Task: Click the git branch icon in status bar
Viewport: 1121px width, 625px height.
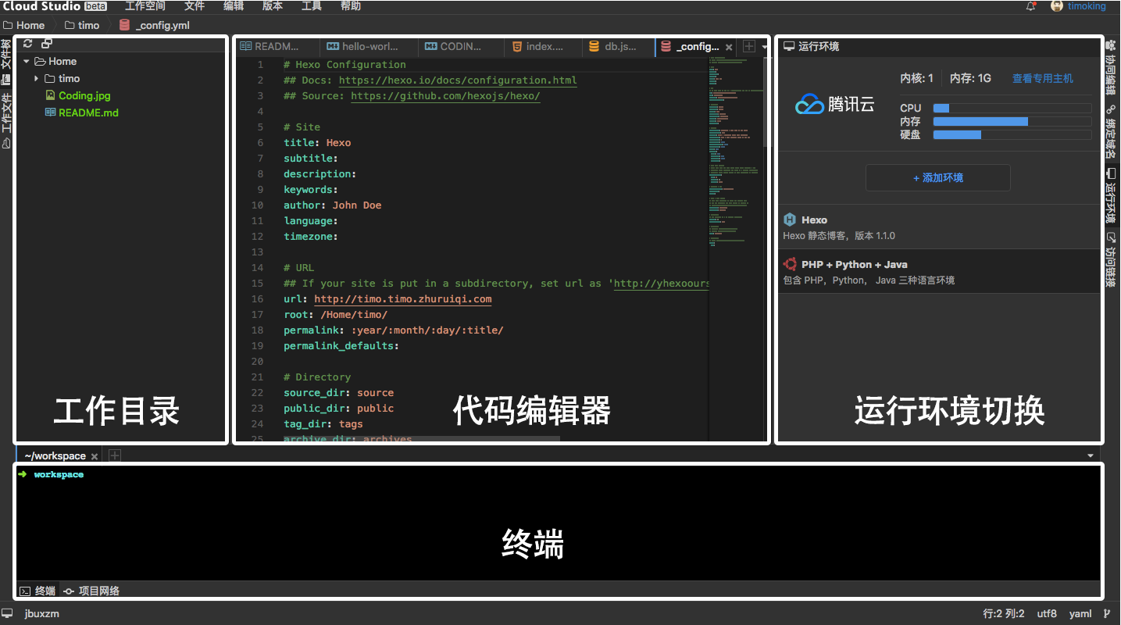Action: pos(1107,613)
